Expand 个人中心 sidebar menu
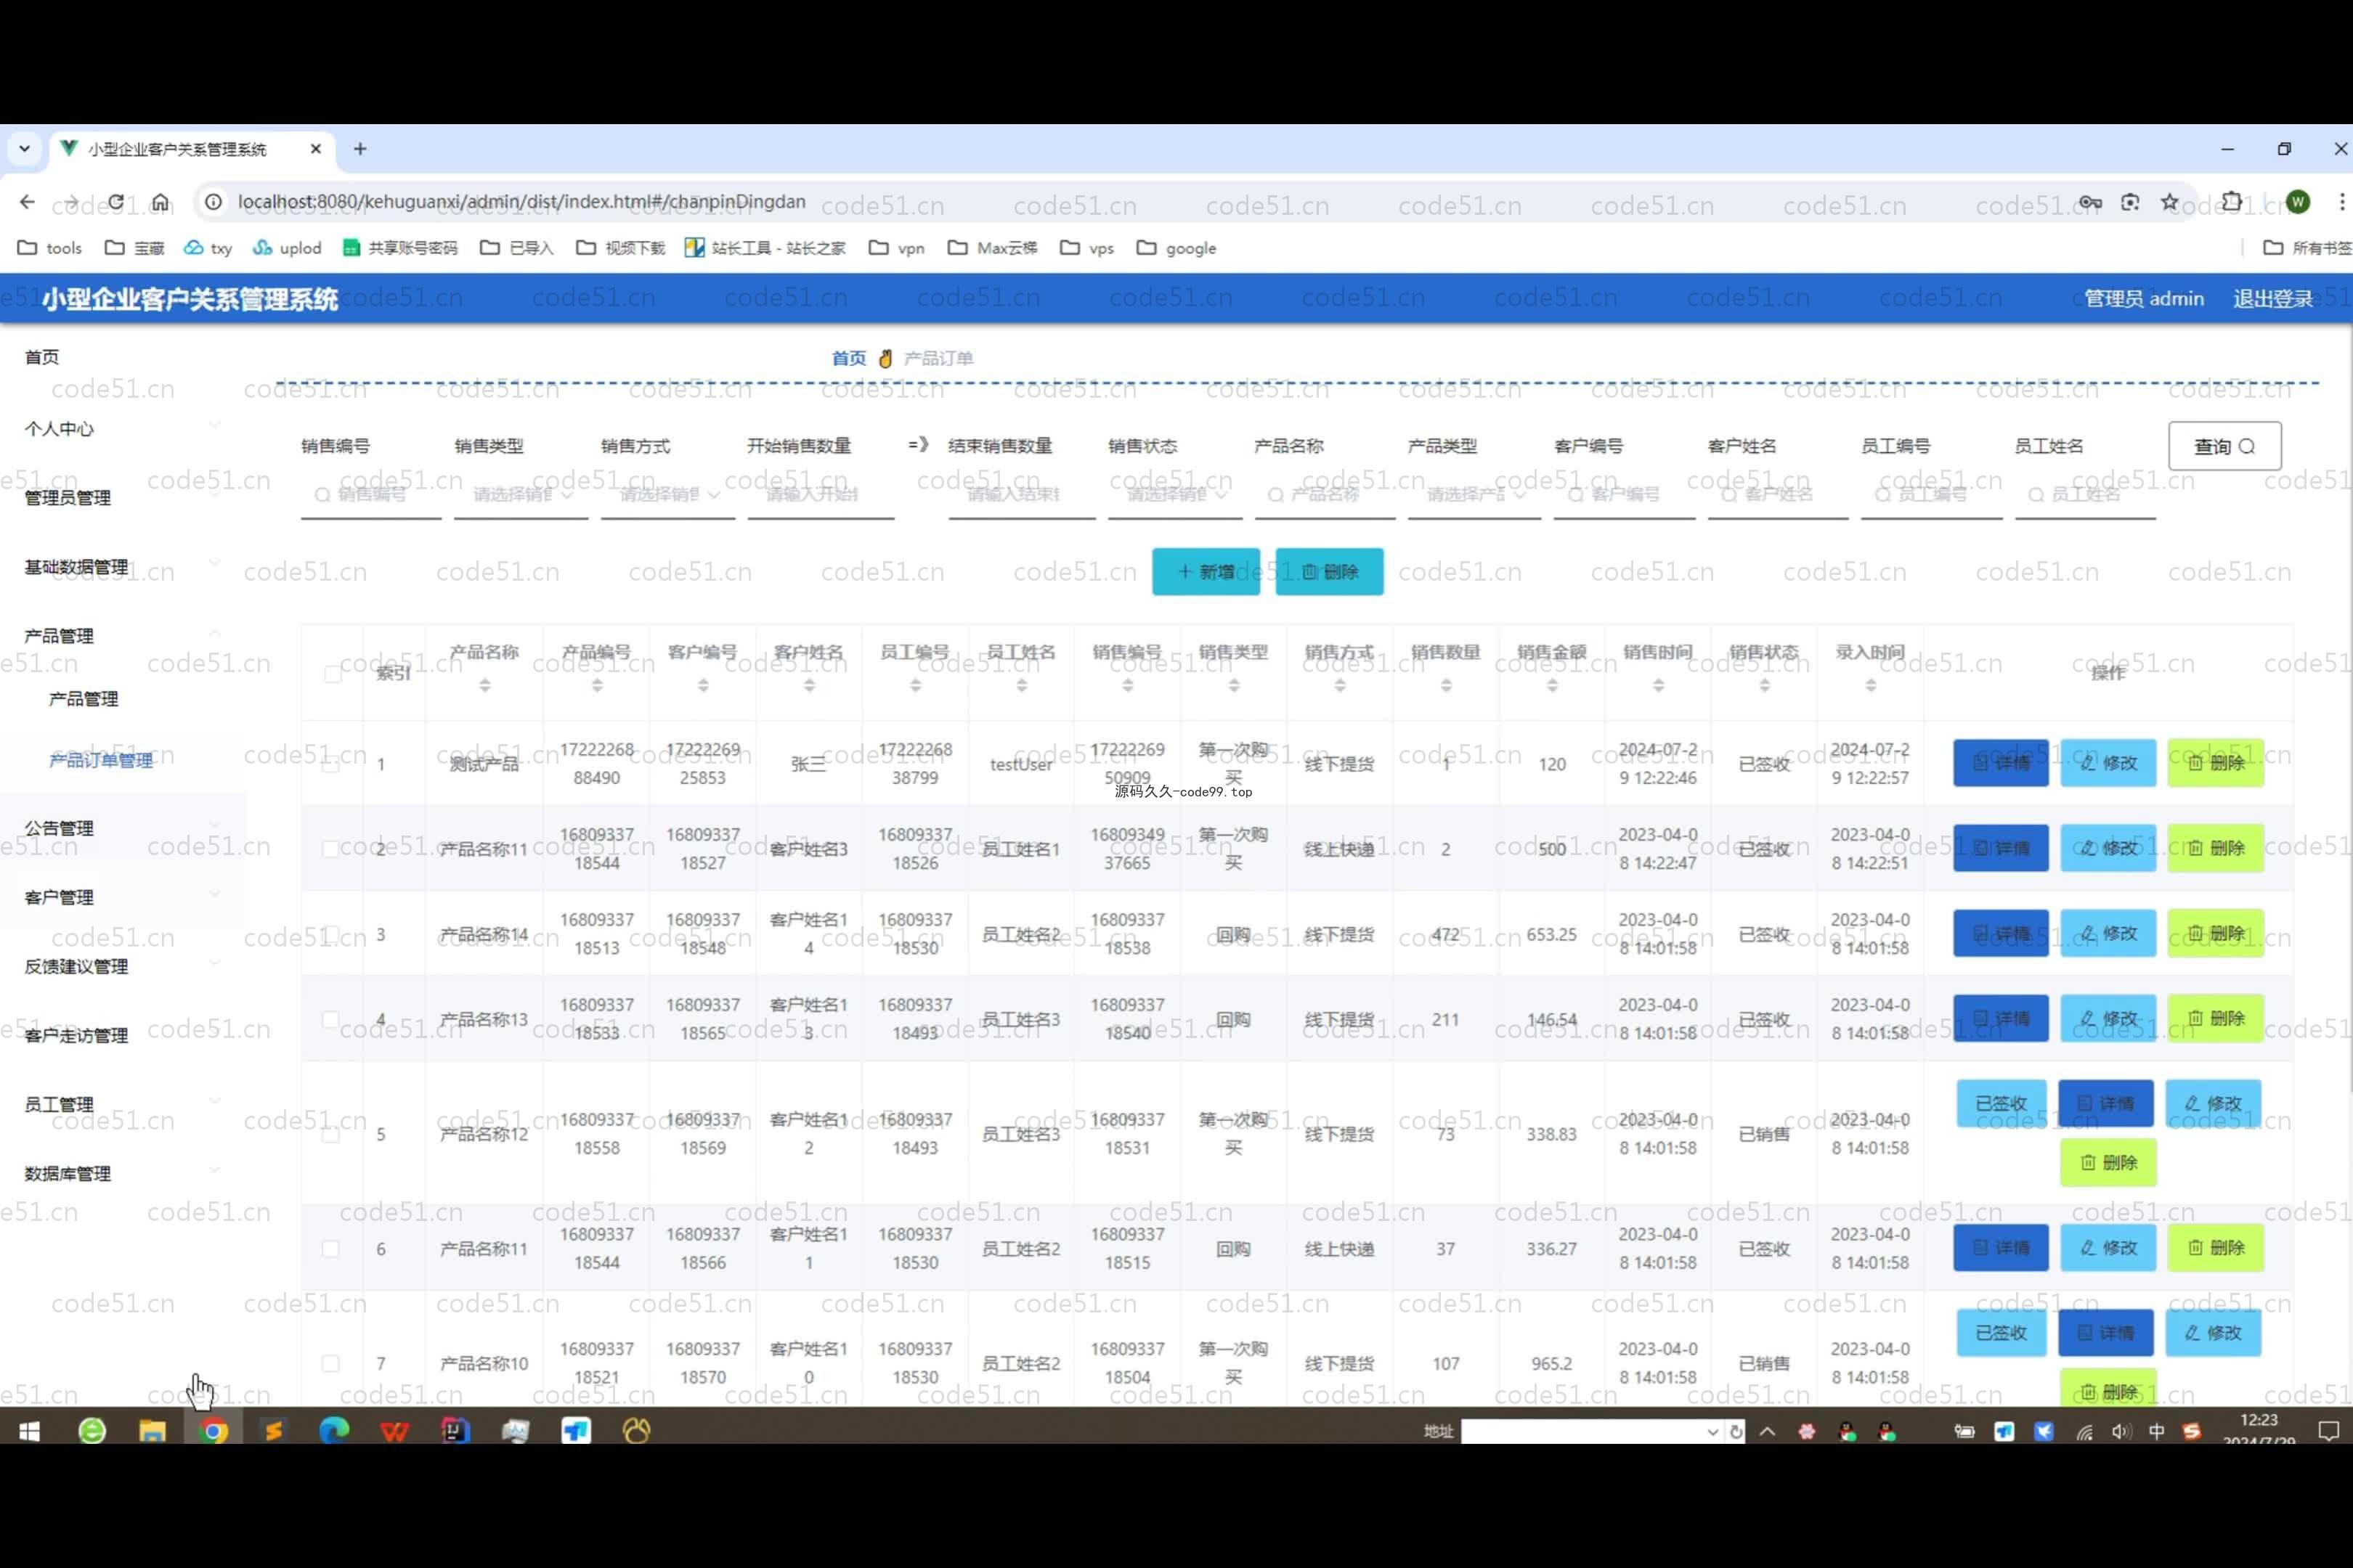The image size is (2353, 1568). click(122, 428)
